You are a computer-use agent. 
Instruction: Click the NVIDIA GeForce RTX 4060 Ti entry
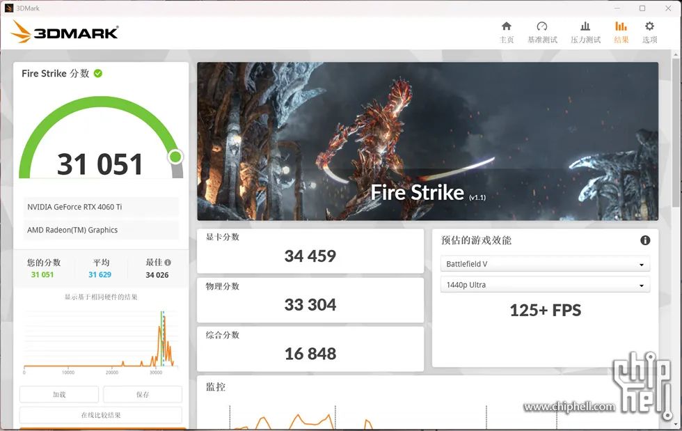(101, 207)
